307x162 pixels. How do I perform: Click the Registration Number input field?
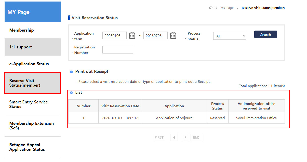pyautogui.click(x=117, y=50)
